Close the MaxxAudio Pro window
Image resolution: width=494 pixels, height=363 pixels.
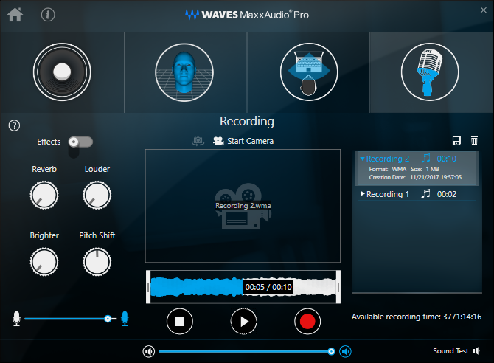point(483,10)
